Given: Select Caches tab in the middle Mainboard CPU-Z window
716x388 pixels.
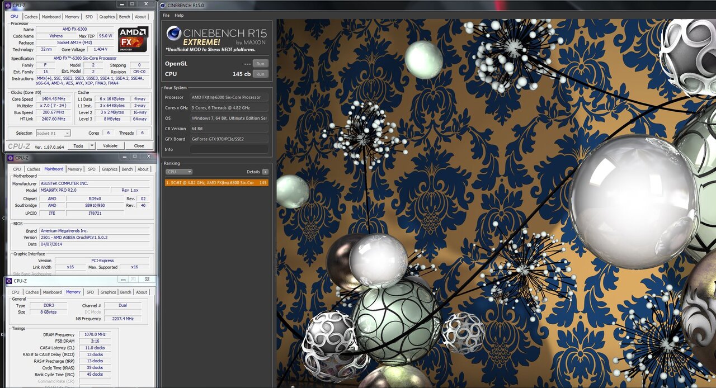Looking at the screenshot, I should tap(34, 169).
